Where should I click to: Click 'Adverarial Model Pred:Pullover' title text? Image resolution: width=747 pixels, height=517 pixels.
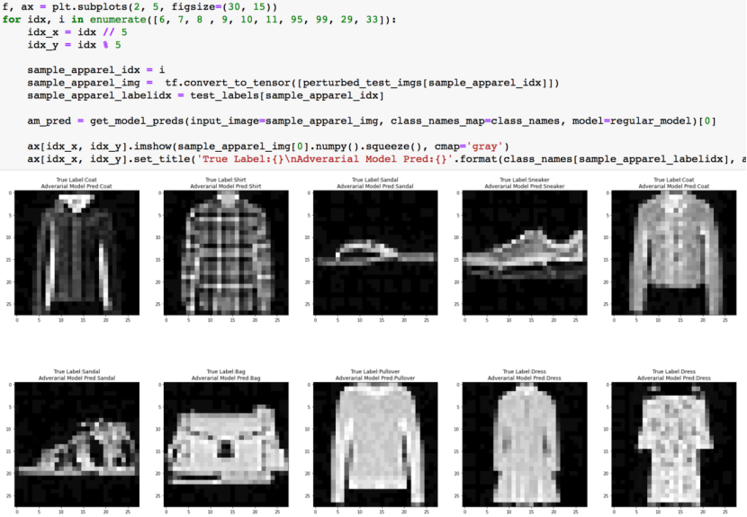(375, 378)
